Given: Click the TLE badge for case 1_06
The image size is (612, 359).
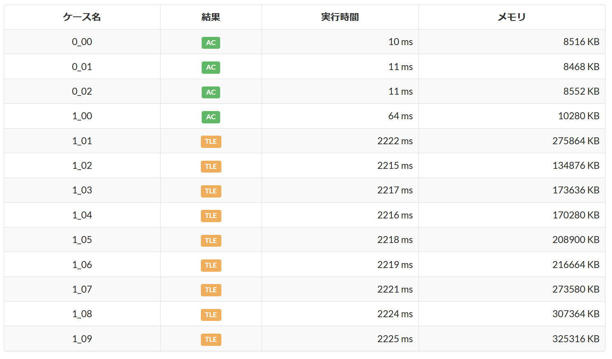Looking at the screenshot, I should click(211, 265).
